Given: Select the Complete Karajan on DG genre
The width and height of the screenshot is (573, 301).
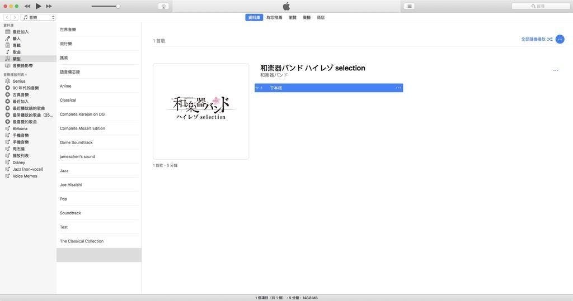Looking at the screenshot, I should (x=98, y=114).
